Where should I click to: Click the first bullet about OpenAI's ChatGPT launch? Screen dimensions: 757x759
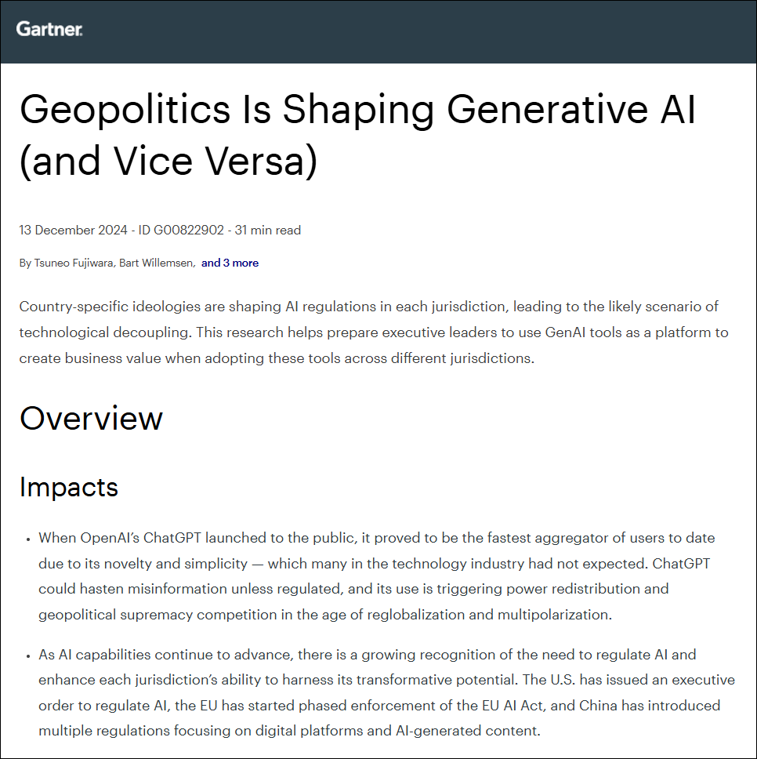click(377, 576)
